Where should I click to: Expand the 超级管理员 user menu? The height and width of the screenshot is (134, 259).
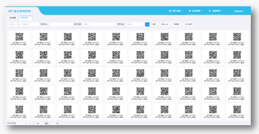click(x=239, y=11)
